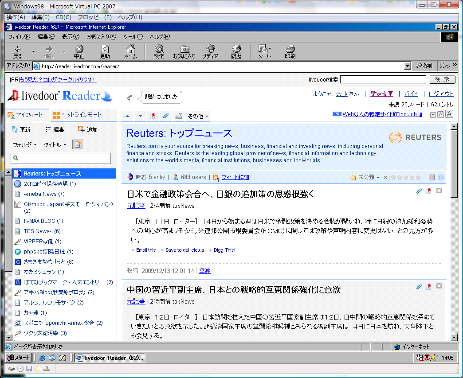
Task: Click the pin icon in reader toolbar
Action: coord(153,116)
